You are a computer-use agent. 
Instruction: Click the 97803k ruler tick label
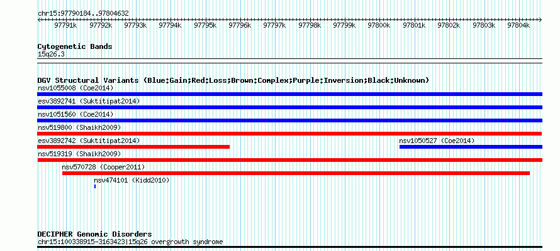click(x=484, y=25)
